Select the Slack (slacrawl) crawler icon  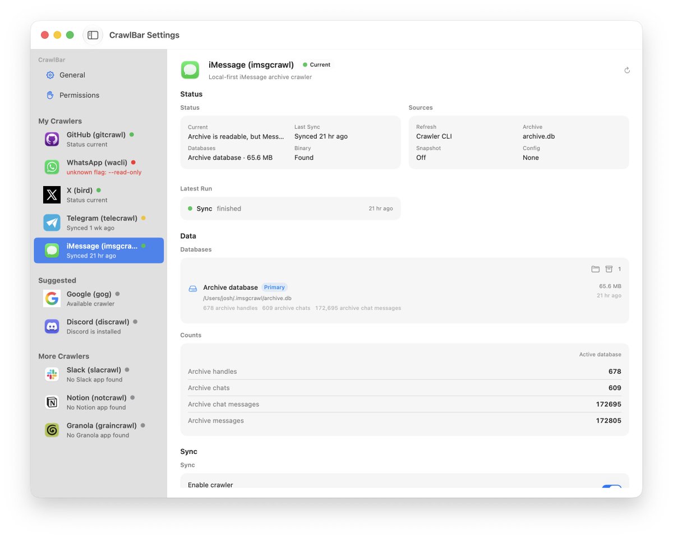coord(52,374)
